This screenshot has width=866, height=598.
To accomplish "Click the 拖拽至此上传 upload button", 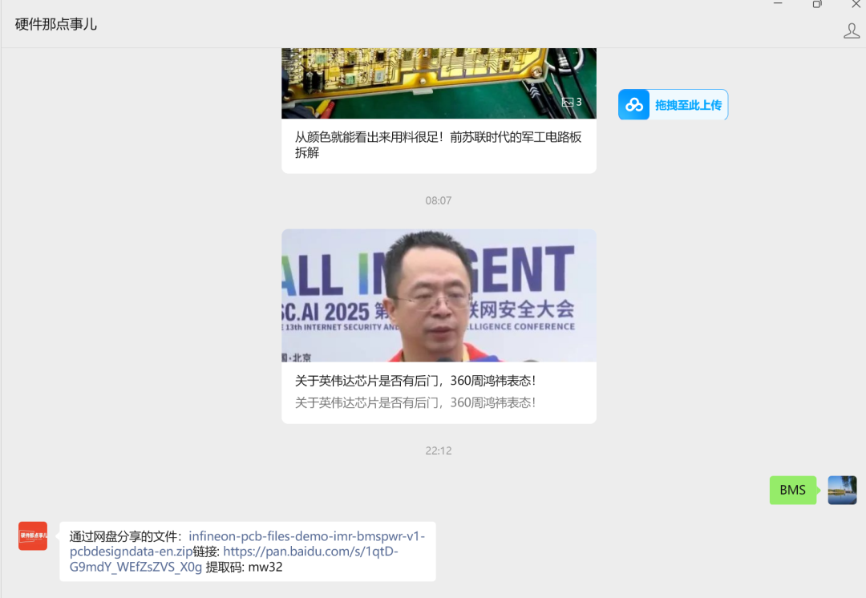I will [673, 104].
